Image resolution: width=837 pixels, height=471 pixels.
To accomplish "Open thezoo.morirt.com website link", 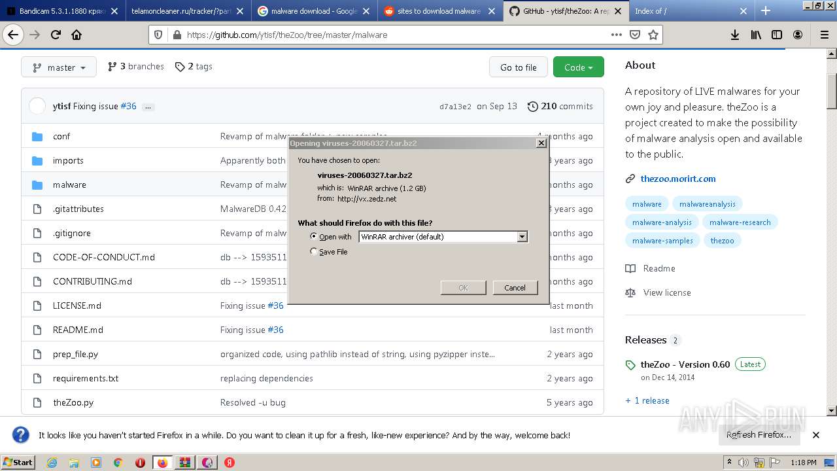I will tap(678, 179).
